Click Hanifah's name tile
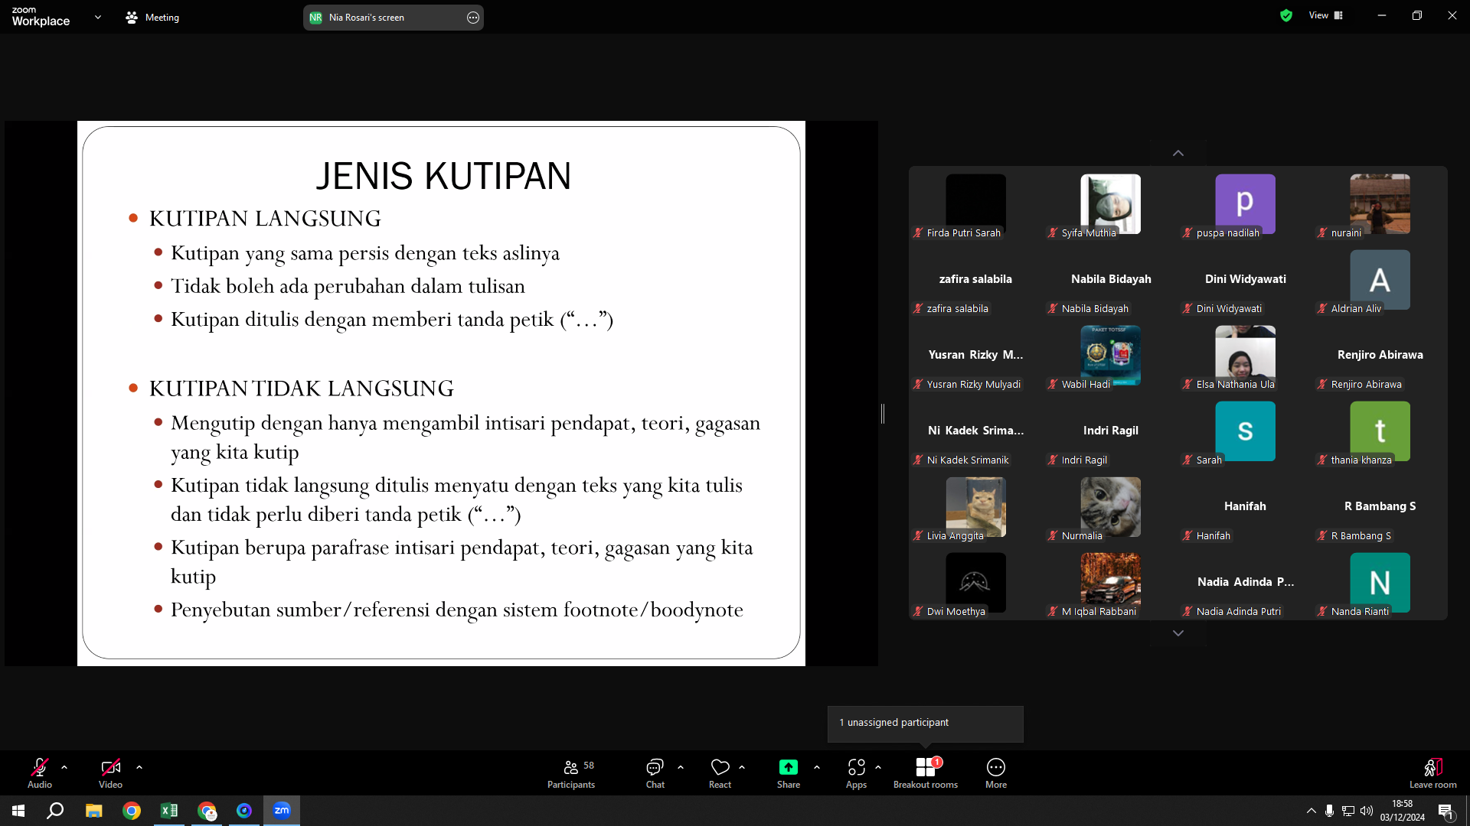This screenshot has width=1470, height=826. click(1246, 507)
